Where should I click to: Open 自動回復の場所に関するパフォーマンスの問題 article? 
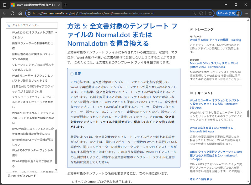33,57
